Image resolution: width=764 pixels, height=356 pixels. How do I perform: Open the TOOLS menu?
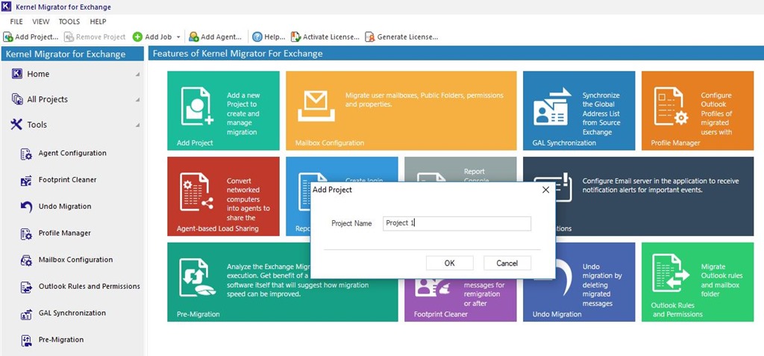click(x=69, y=22)
